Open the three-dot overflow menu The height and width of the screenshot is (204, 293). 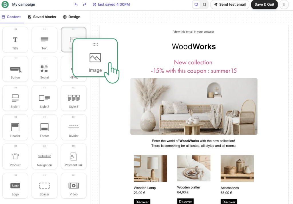tap(284, 4)
